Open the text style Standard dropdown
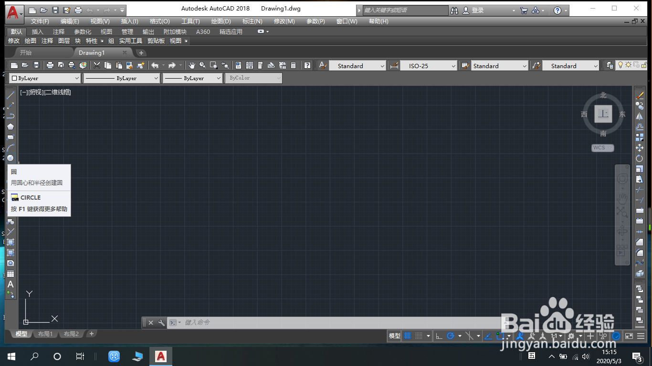The width and height of the screenshot is (652, 366). pyautogui.click(x=358, y=66)
